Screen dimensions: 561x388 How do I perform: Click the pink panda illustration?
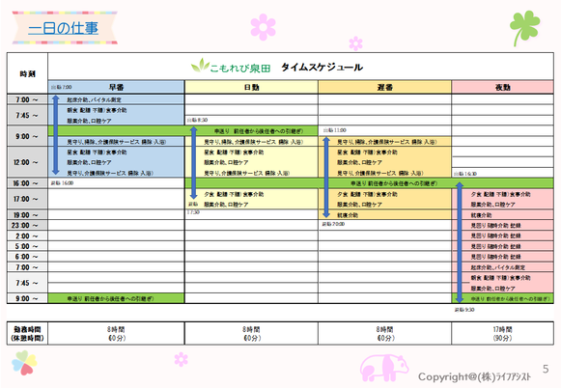pos(384,368)
